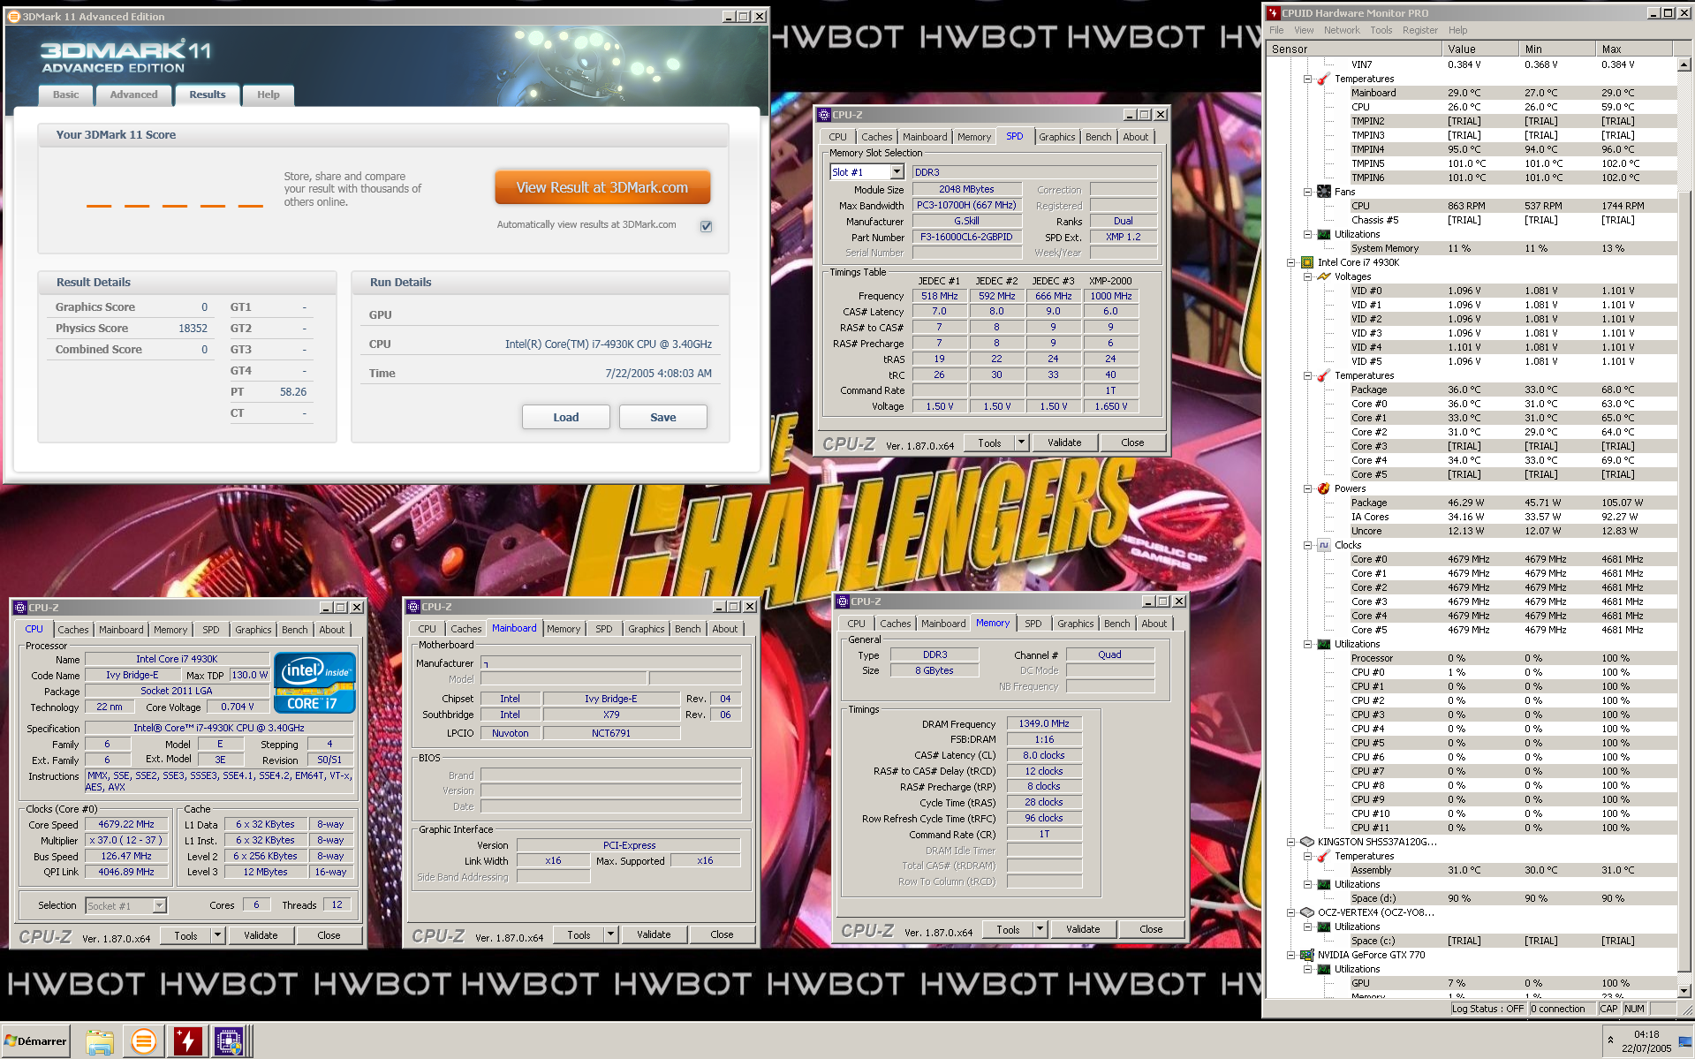Collapse the Fans tree node
Screen dimensions: 1695x1059
coord(1308,192)
